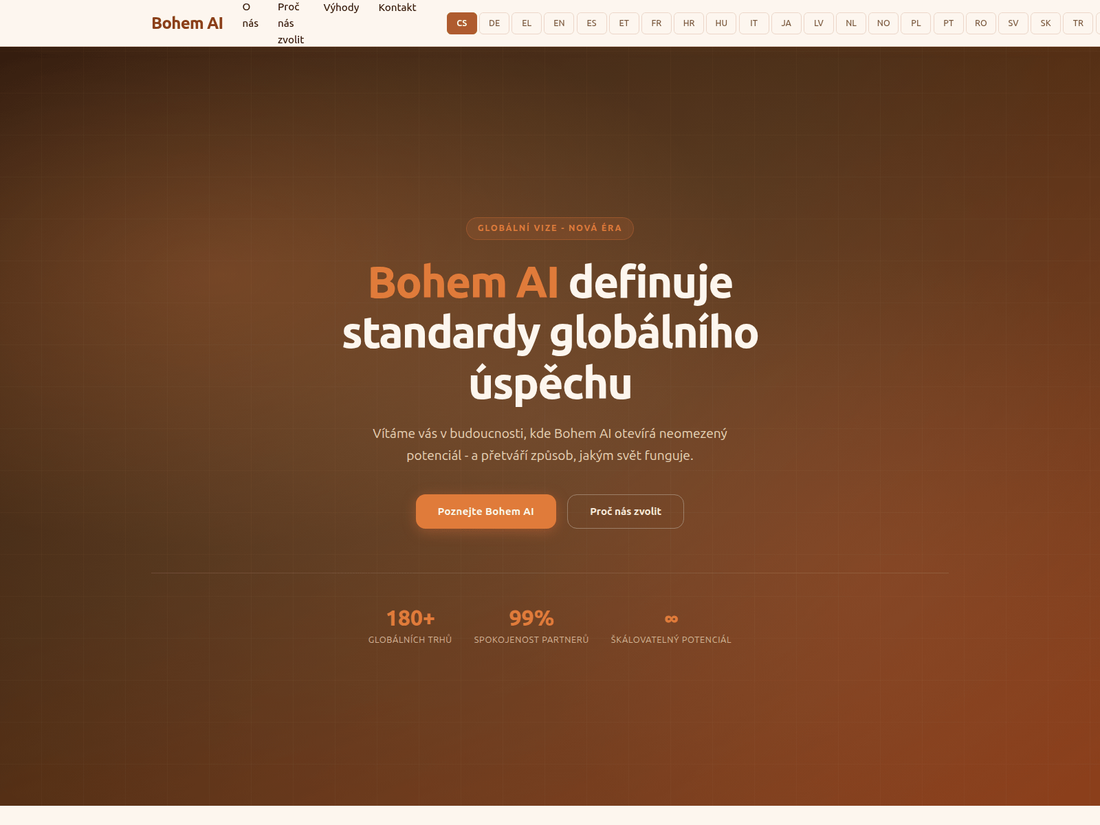Click the Bohem AI logo
This screenshot has height=825, width=1100.
coord(187,23)
